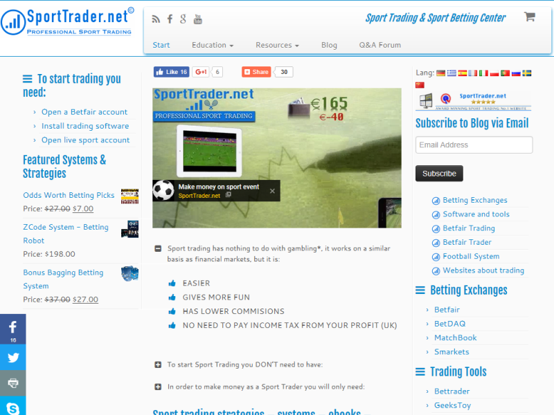Switch language to Spanish flag
554x415 pixels.
pos(462,73)
